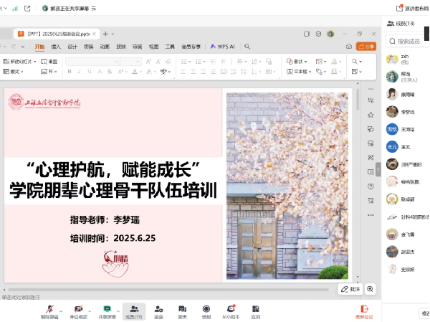
Task: Toggle bold formatting
Action: pos(70,72)
